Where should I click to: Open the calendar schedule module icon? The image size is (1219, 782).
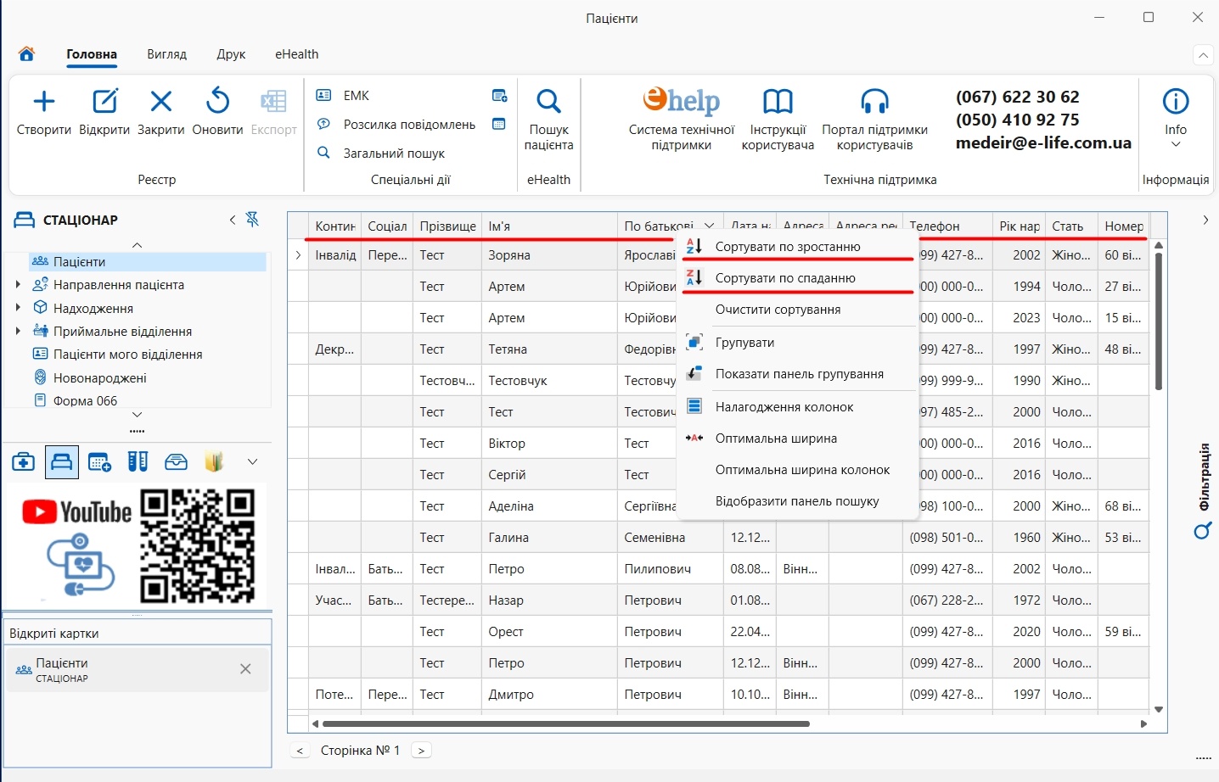(x=100, y=462)
